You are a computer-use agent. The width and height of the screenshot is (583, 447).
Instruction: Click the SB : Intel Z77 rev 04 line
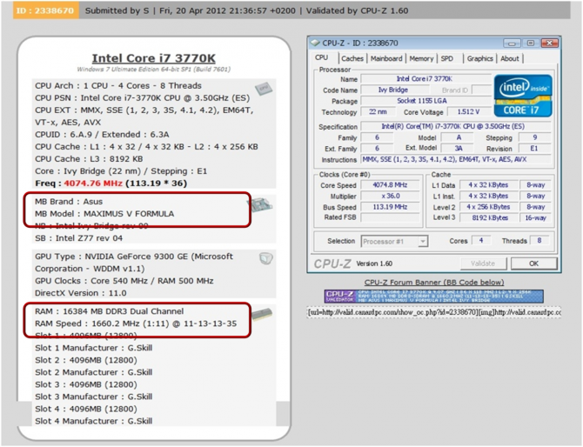pos(79,238)
